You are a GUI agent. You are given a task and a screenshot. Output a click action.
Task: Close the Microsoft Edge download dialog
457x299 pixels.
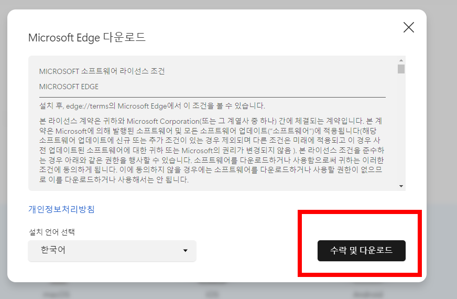pyautogui.click(x=409, y=27)
